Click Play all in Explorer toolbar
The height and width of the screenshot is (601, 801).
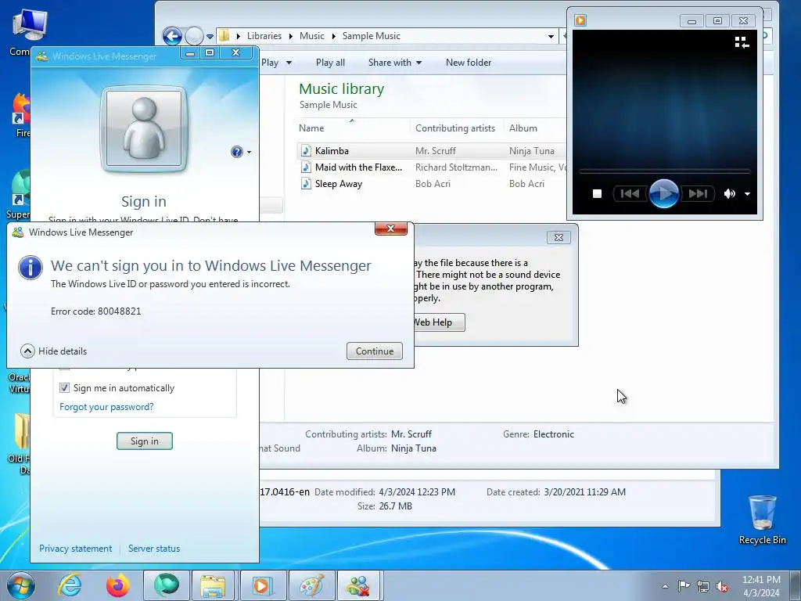tap(330, 63)
